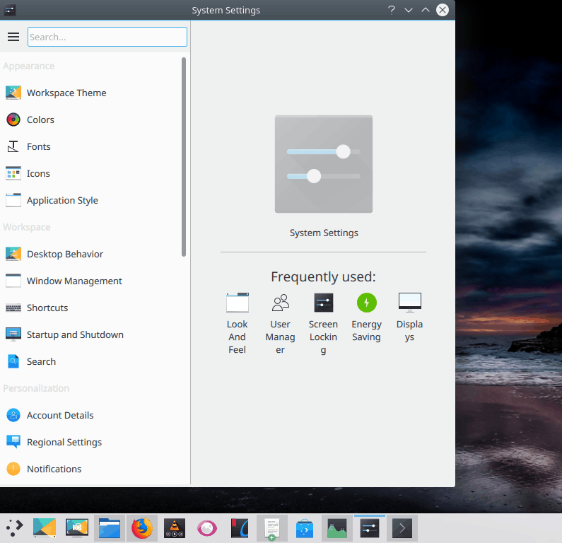562x543 pixels.
Task: Open the Energy Saving shortcut icon
Action: (366, 303)
